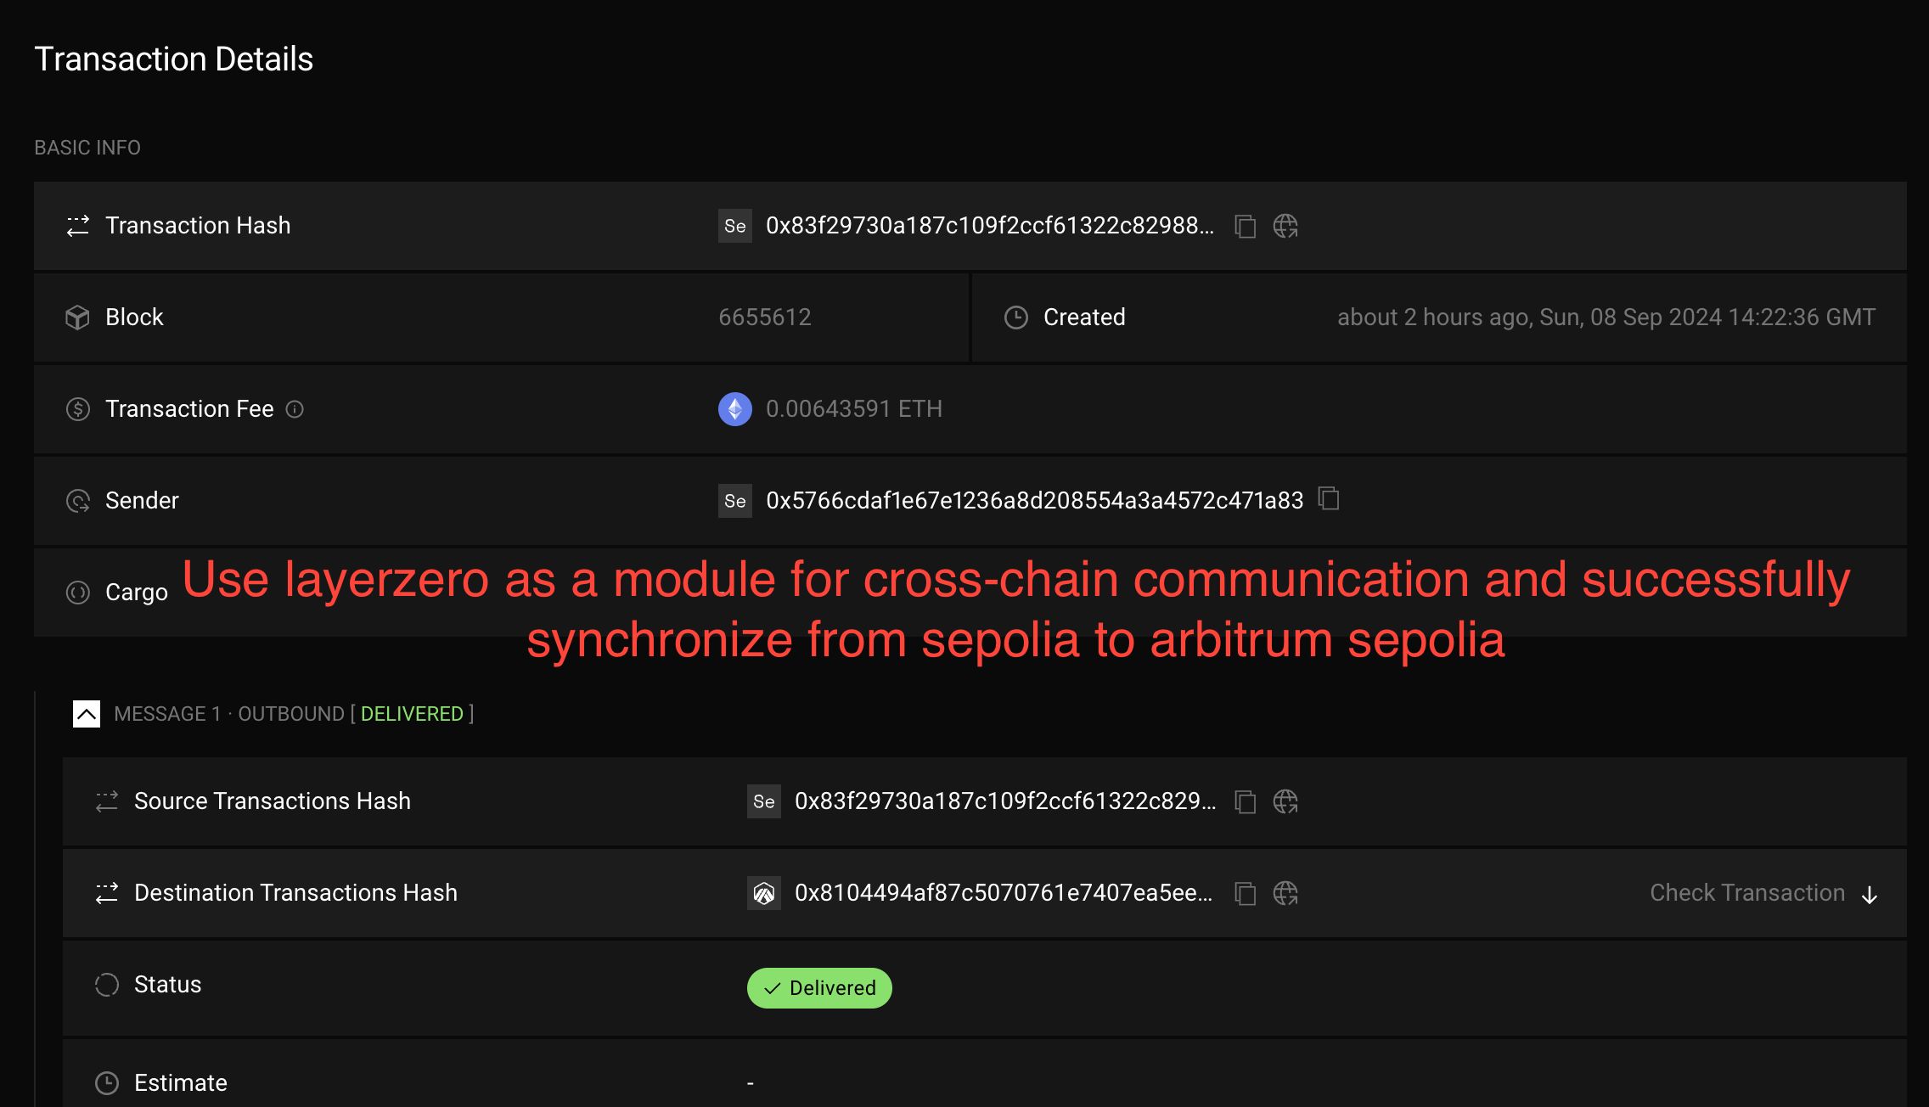Copy sender address icon
Screen dimensions: 1929x1107
click(x=1329, y=501)
